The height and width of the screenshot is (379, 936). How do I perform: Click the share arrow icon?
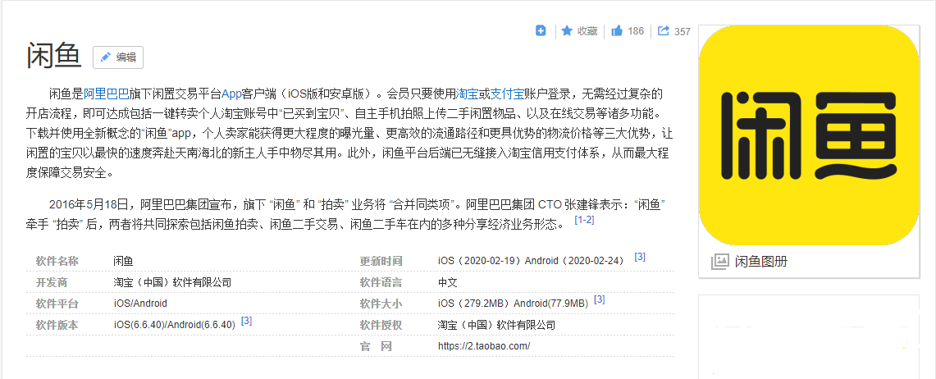pyautogui.click(x=664, y=31)
